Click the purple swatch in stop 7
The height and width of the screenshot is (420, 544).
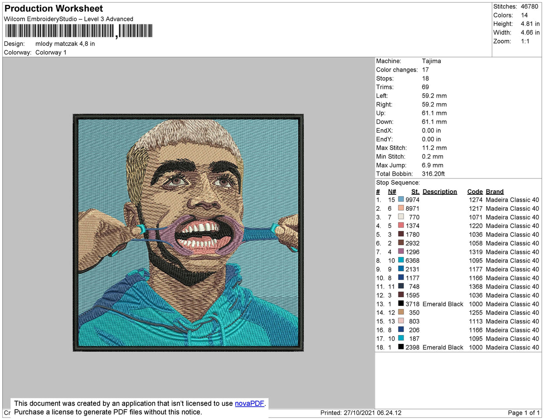tap(401, 252)
